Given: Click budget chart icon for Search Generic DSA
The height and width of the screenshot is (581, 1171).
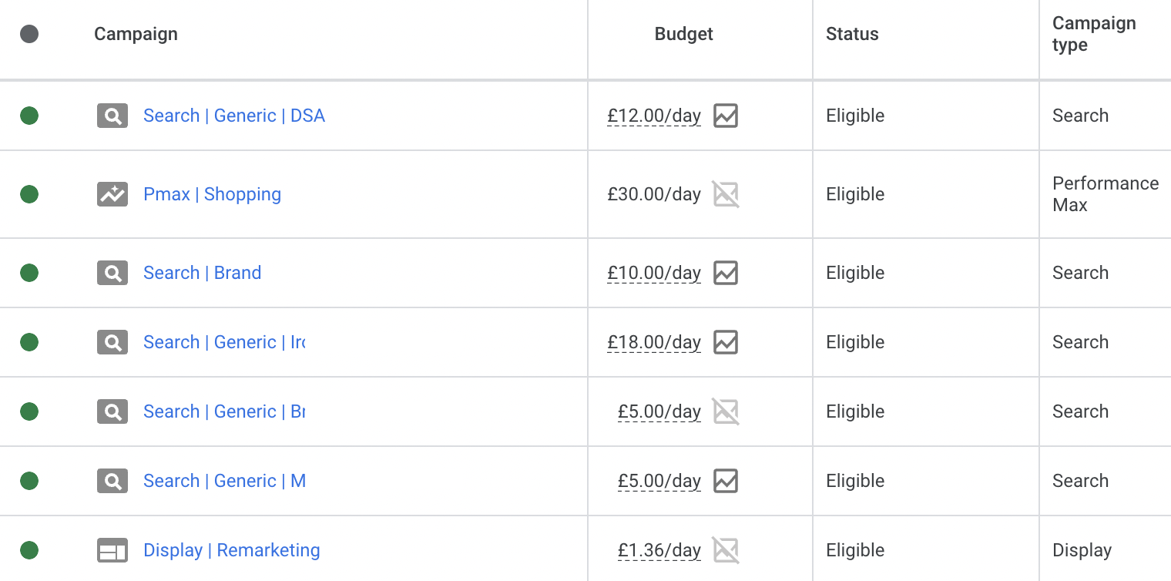Looking at the screenshot, I should (x=725, y=116).
